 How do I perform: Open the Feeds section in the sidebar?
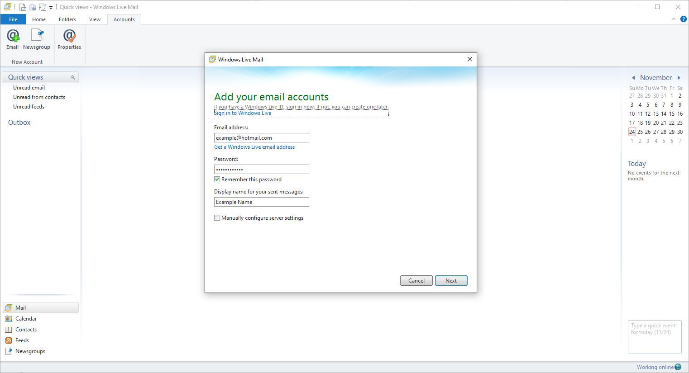[40, 340]
